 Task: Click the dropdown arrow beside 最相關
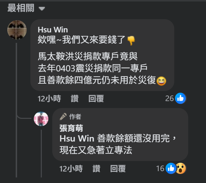[42, 9]
